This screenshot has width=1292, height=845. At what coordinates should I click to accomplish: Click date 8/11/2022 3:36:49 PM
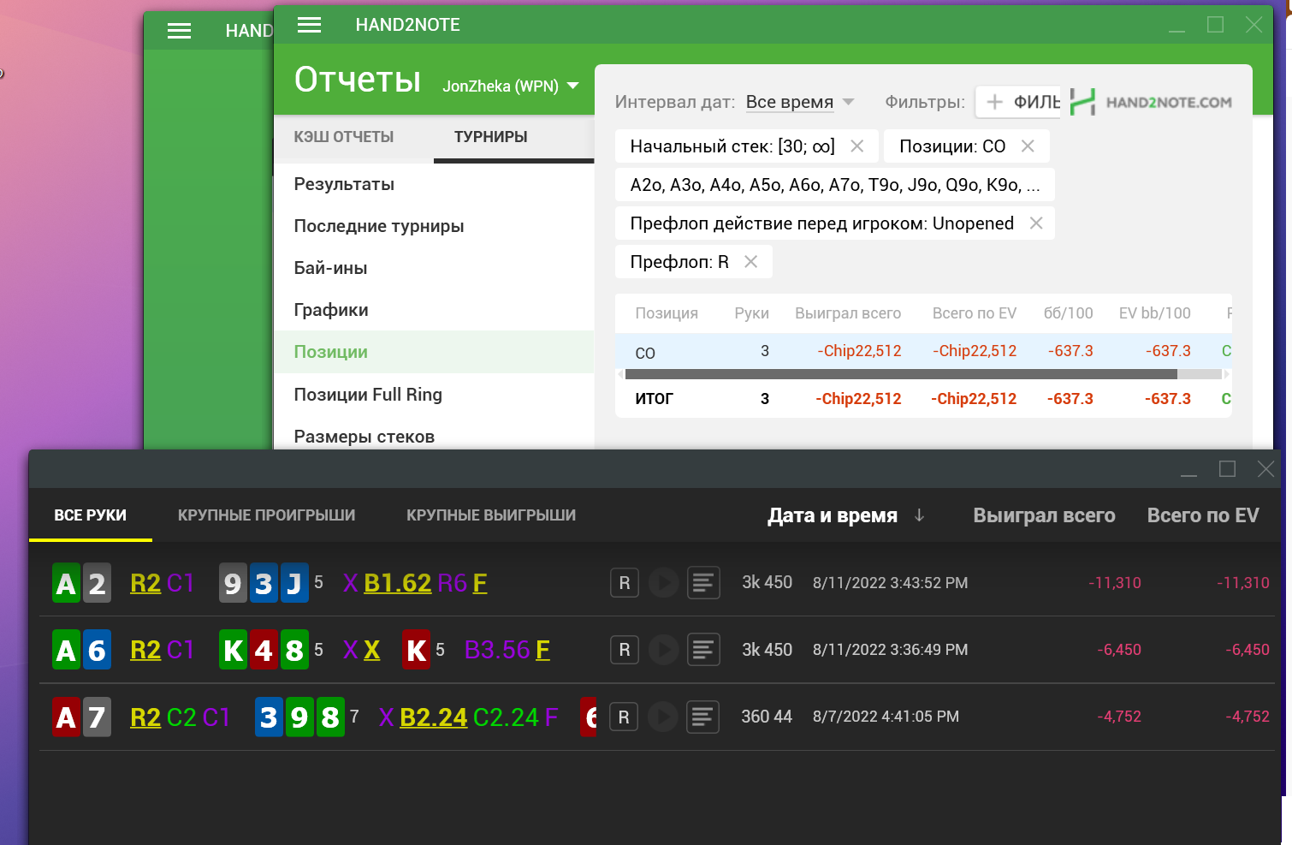point(891,650)
